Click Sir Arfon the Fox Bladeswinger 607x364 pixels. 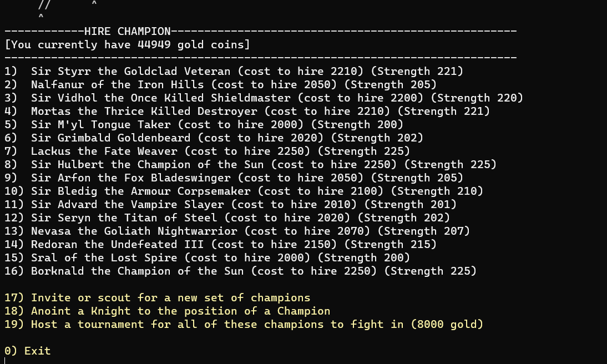coord(234,178)
